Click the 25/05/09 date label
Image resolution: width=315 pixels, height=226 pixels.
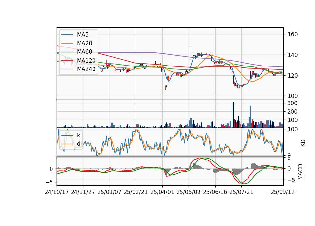point(189,192)
